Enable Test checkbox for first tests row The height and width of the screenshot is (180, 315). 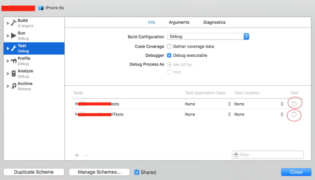point(294,104)
